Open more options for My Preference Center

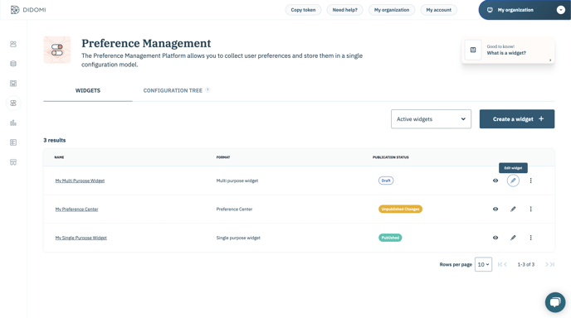pos(530,209)
